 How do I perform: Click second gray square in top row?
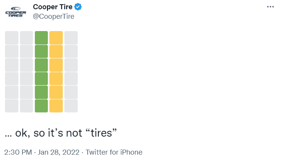pos(26,38)
